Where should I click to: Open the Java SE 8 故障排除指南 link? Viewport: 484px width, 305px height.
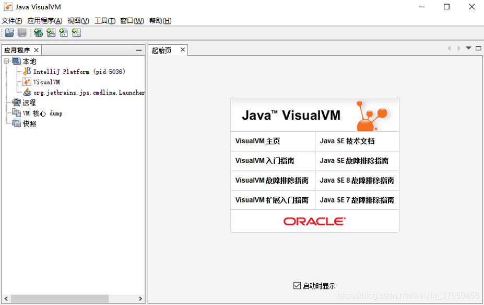click(357, 181)
